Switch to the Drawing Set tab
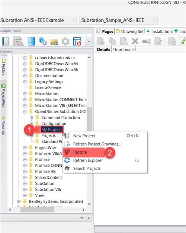Viewport: 186px width, 233px height. [130, 31]
